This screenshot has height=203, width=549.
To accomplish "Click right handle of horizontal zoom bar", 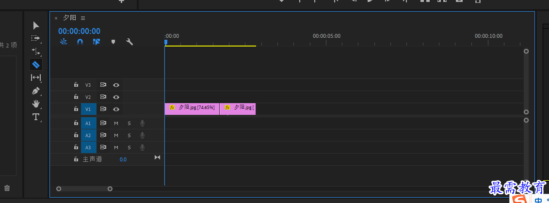I will click(x=110, y=188).
